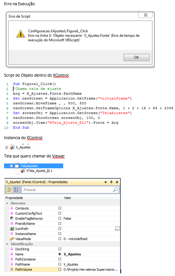
Task: Click the categorized view icon in properties
Action: pyautogui.click(x=9, y=190)
